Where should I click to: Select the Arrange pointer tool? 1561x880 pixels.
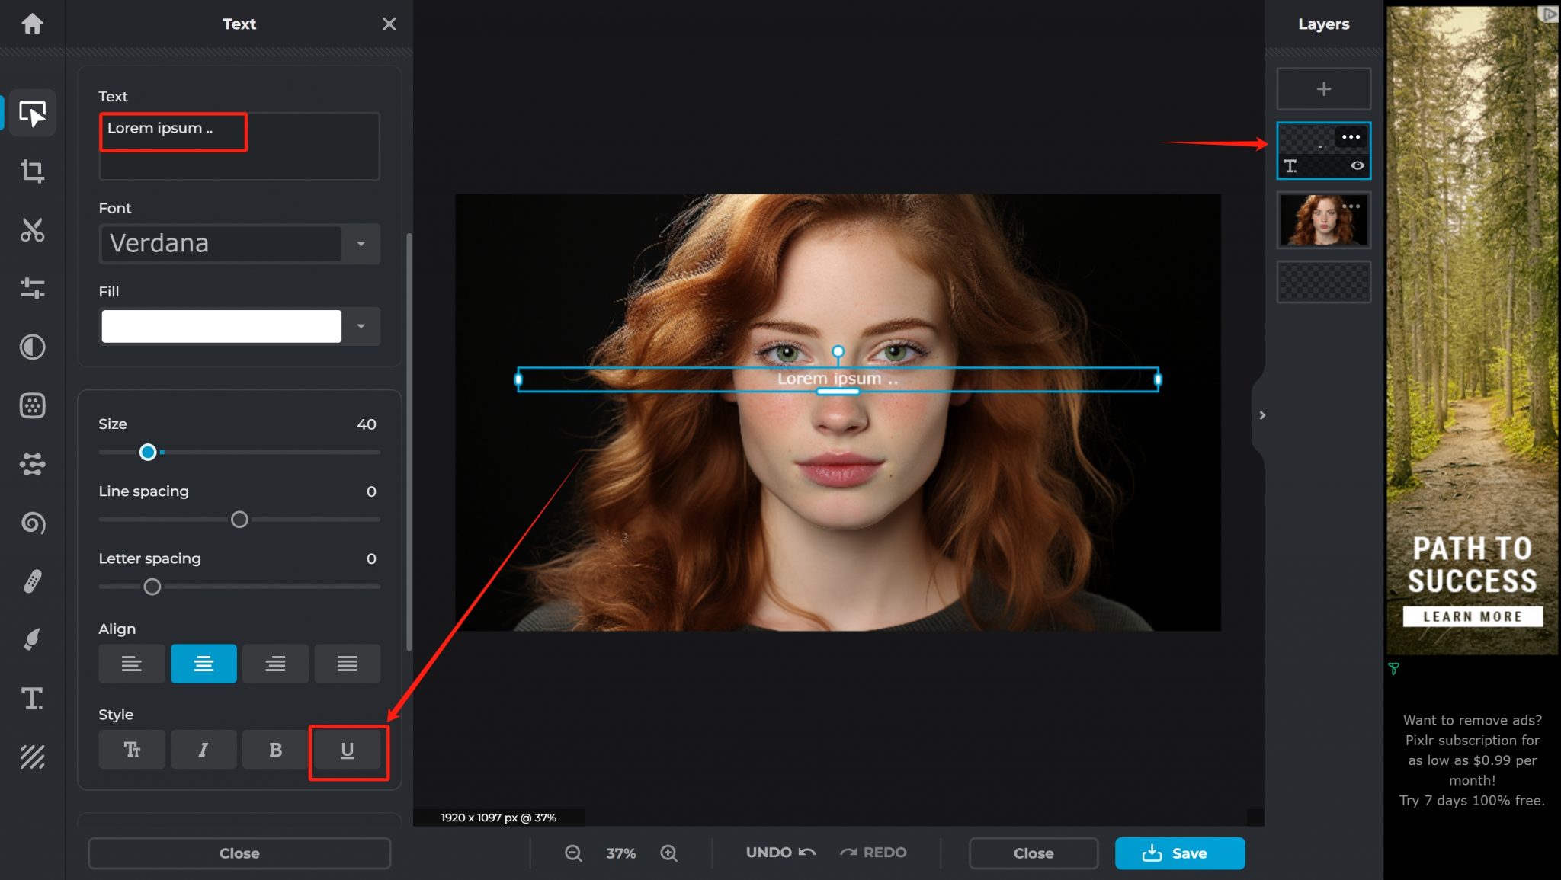32,113
